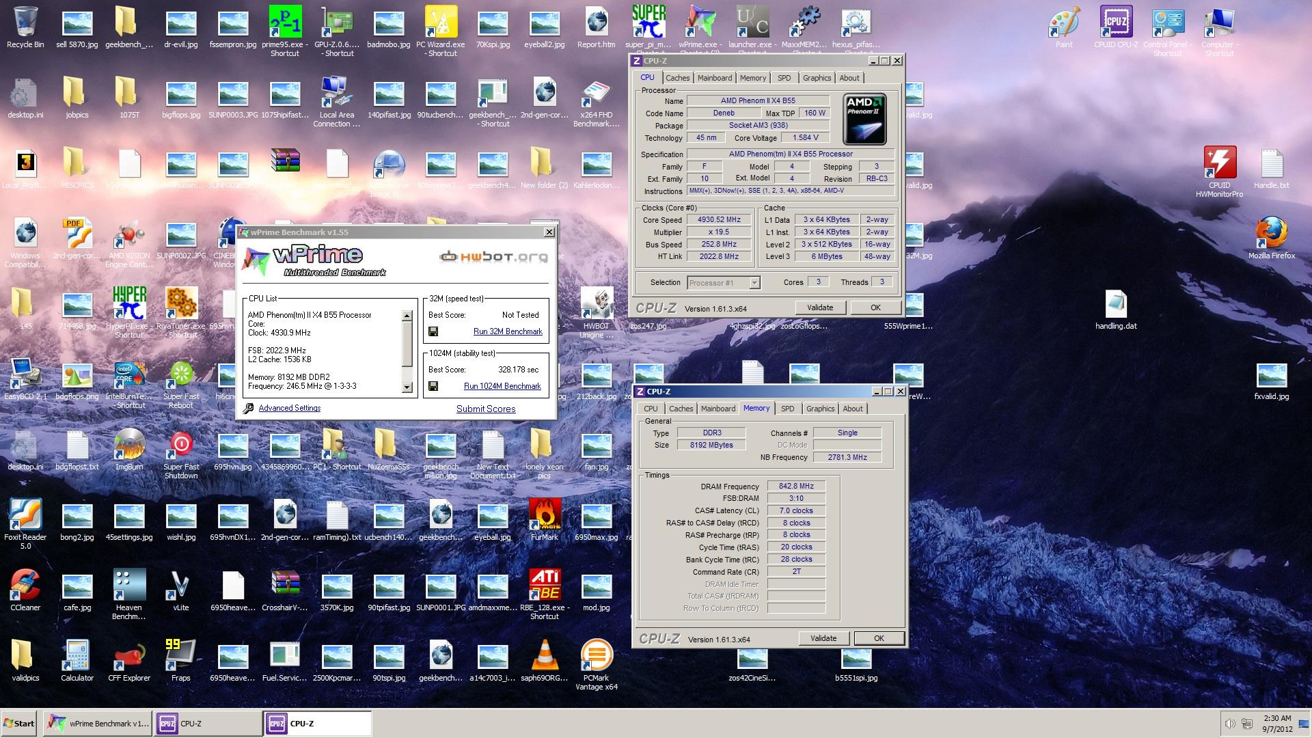
Task: Click Validate in top CPU-Z window
Action: [820, 307]
